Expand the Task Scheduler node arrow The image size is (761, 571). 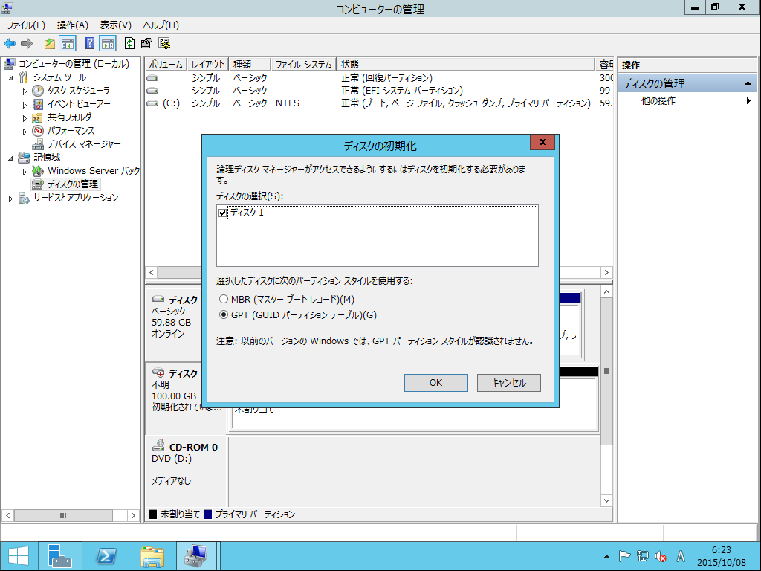click(25, 91)
